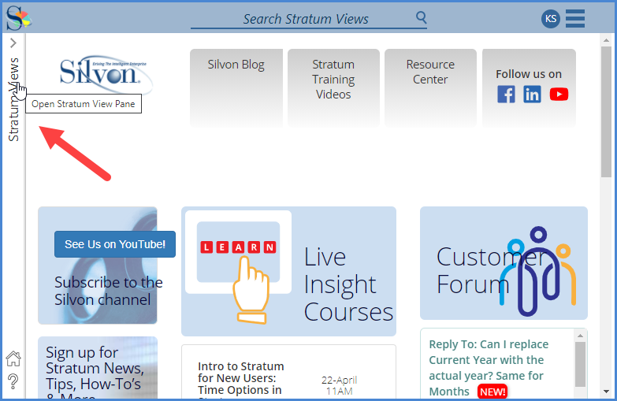Open Silvon's LinkedIn page
Screen dimensions: 617x401
(533, 95)
